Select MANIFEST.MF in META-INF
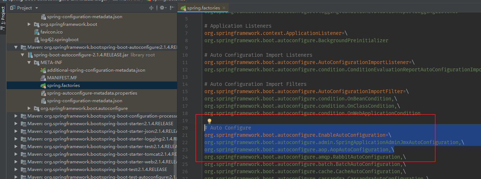481x179 pixels. (62, 78)
